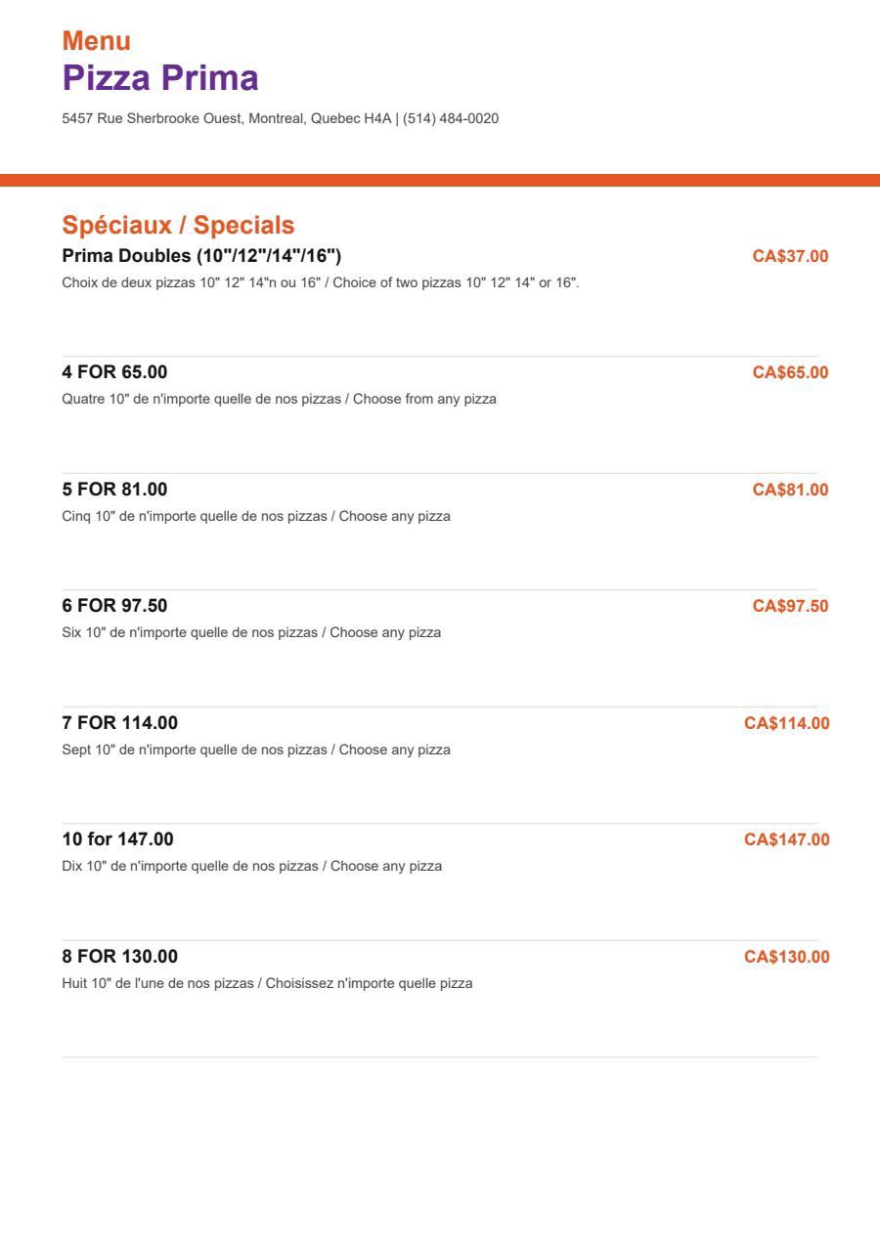This screenshot has height=1244, width=880.
Task: Select the 7 FOR 114.00 special
Action: click(120, 723)
